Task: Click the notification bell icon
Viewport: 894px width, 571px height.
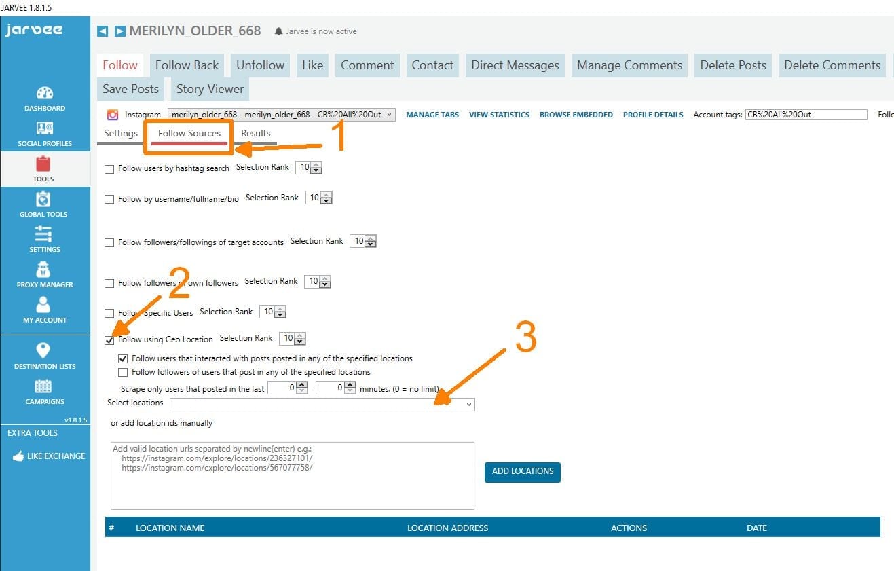Action: (278, 31)
